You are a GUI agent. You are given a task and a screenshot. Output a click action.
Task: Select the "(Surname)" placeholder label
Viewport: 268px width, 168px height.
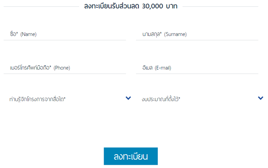coord(175,34)
